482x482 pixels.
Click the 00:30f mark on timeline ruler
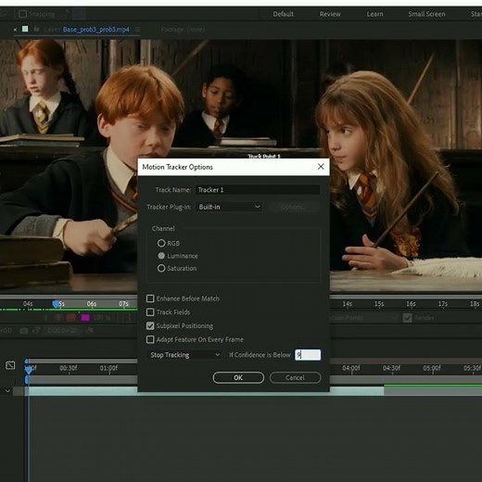pyautogui.click(x=69, y=368)
